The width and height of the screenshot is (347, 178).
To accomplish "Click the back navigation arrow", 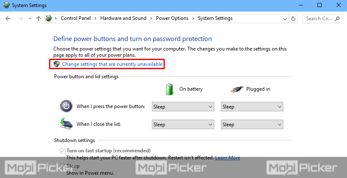I will 8,19.
